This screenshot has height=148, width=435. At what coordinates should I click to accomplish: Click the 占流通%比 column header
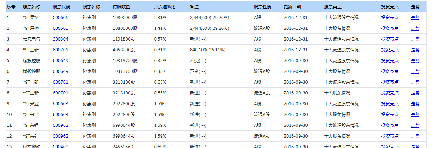point(171,6)
